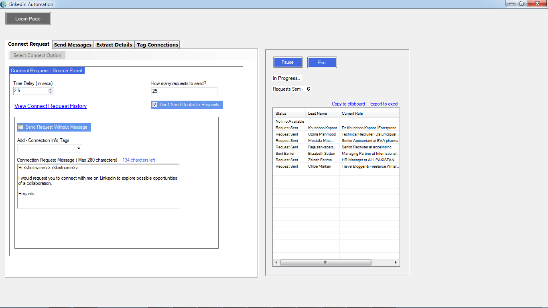Click the 134 charcters left counter
Viewport: 548px width, 308px height.
click(x=139, y=160)
